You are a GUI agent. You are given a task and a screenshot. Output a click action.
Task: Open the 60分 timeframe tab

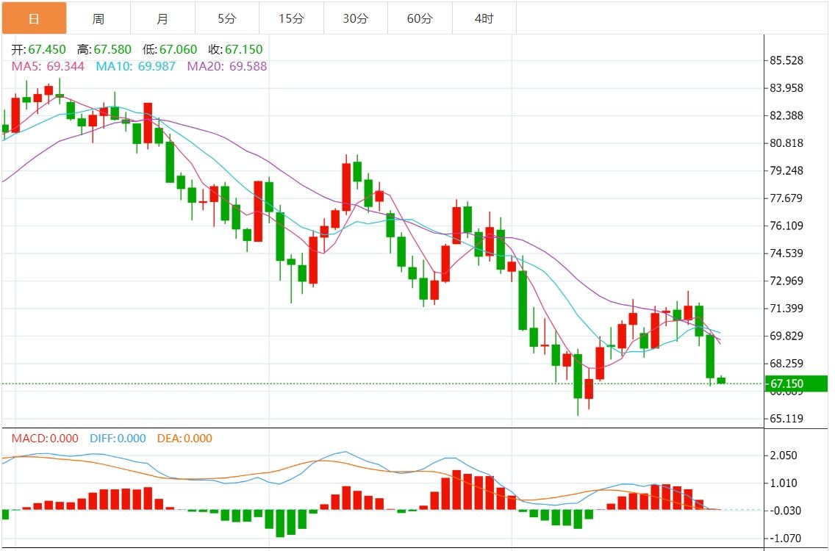pyautogui.click(x=420, y=18)
